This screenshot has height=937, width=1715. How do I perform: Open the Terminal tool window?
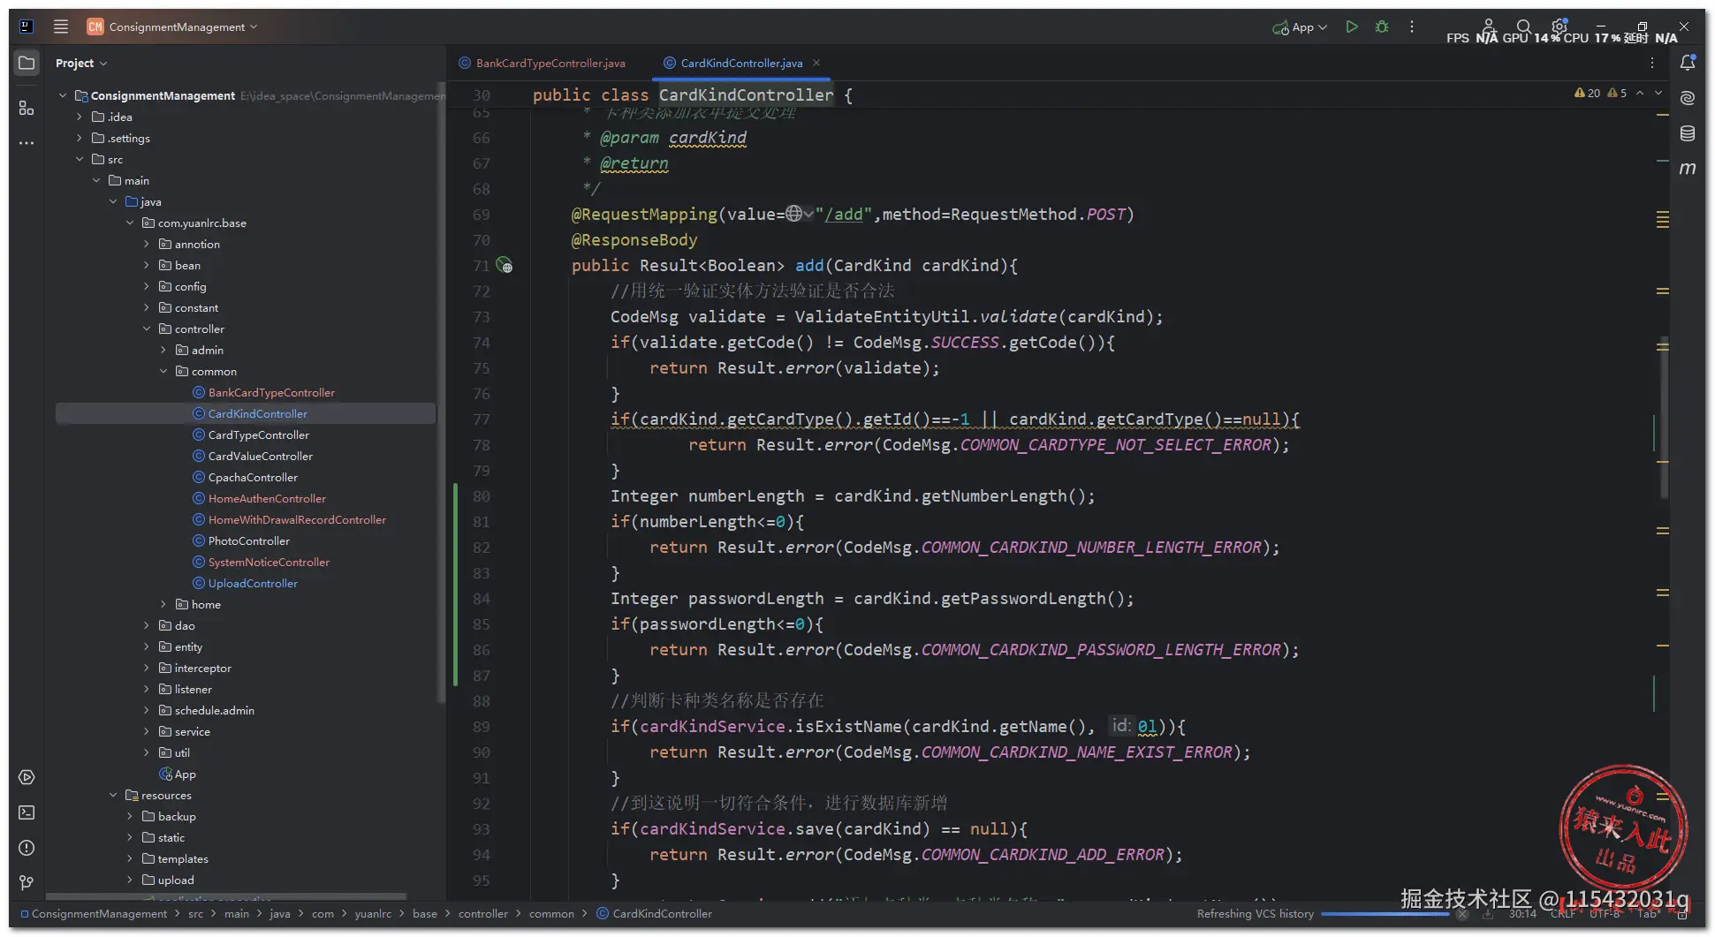click(27, 812)
